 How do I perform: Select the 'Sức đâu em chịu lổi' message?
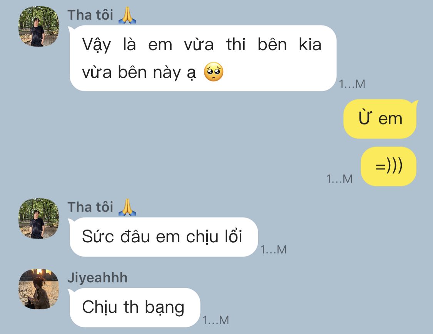click(164, 237)
